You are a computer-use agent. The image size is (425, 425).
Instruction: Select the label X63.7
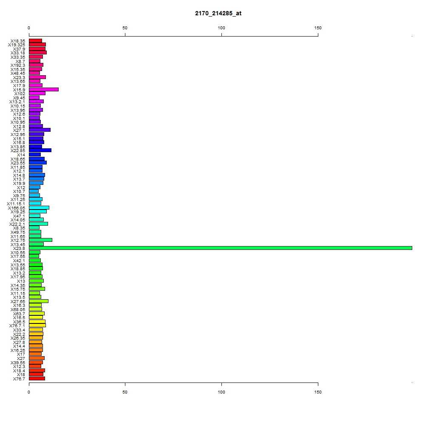[x=19, y=314]
